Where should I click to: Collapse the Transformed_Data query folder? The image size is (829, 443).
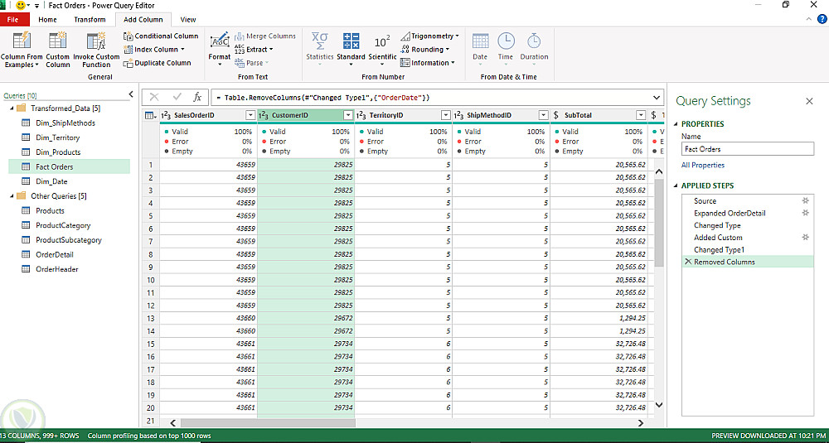coord(11,108)
